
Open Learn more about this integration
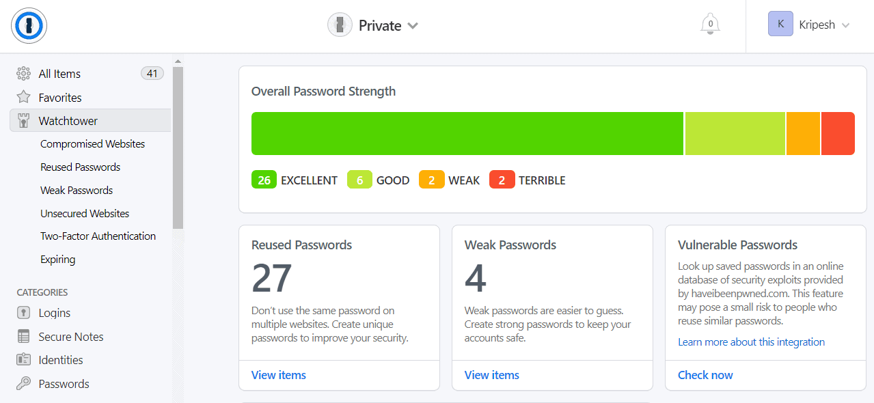[751, 342]
